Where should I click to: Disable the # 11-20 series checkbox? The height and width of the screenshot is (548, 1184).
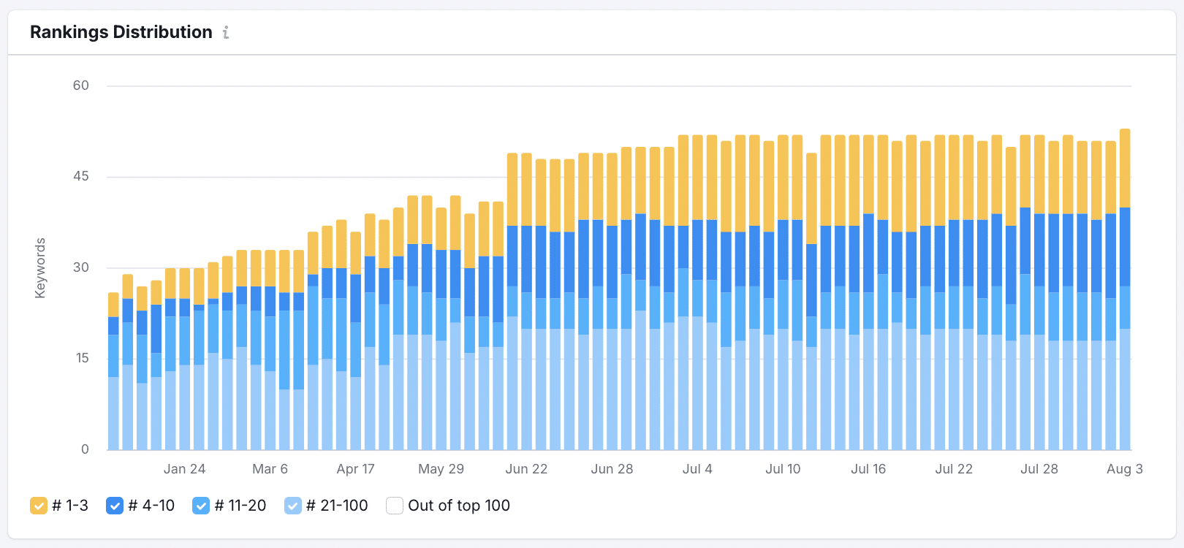tap(201, 506)
